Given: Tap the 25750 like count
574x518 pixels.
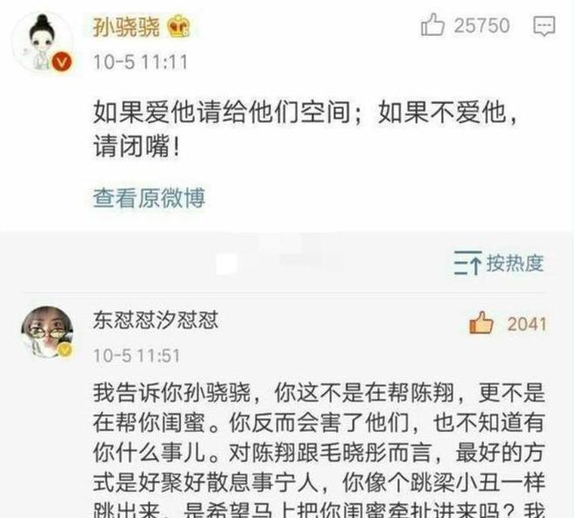Looking at the screenshot, I should pyautogui.click(x=482, y=25).
